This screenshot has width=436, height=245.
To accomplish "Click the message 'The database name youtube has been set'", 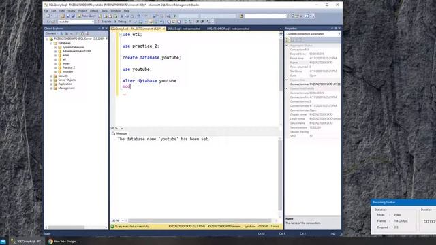I will 163,139.
